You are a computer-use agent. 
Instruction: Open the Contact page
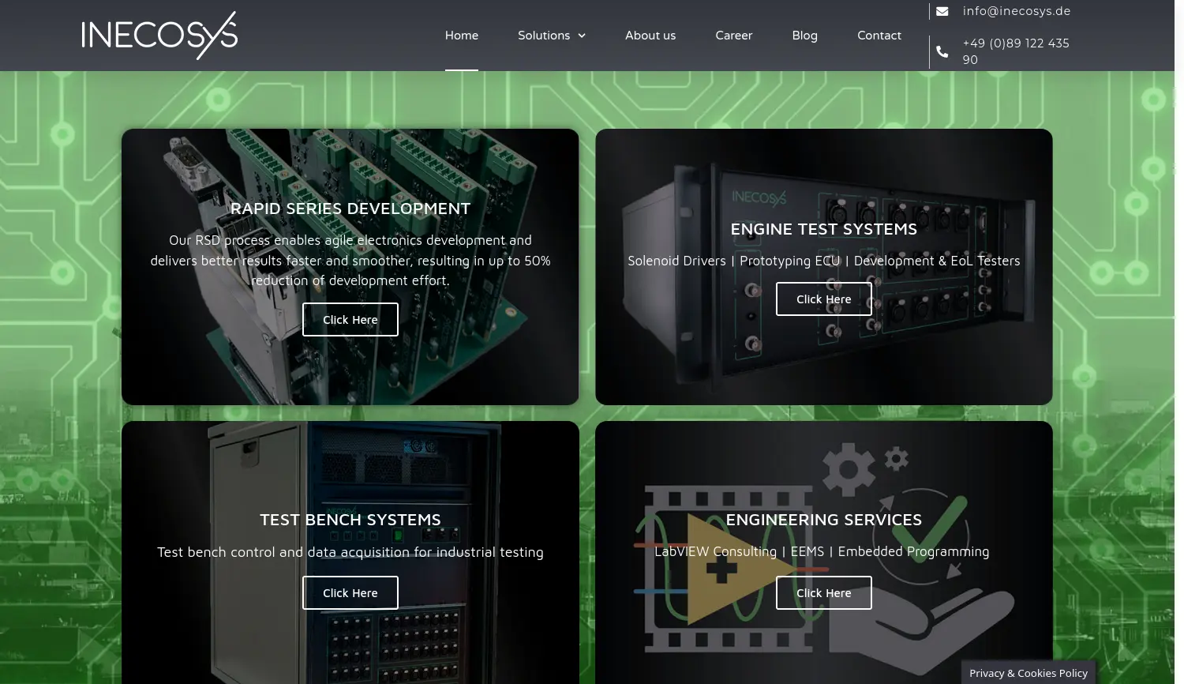[879, 36]
